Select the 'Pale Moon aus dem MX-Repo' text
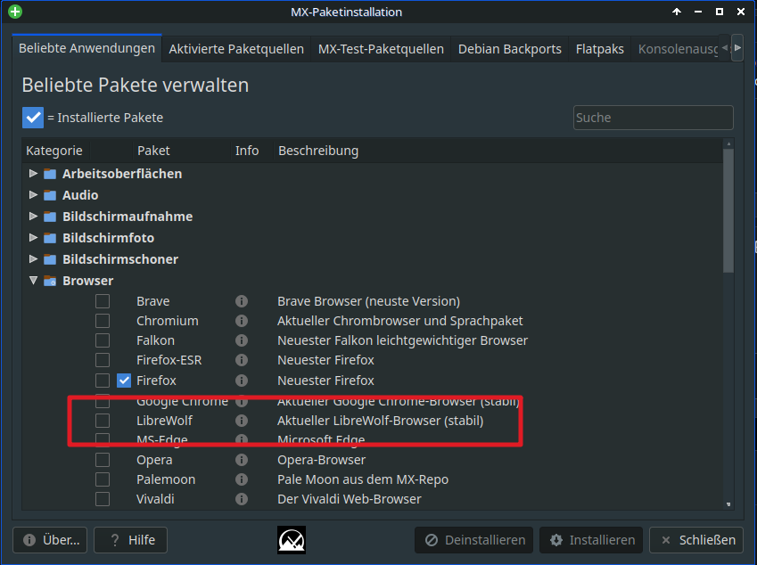 [363, 479]
